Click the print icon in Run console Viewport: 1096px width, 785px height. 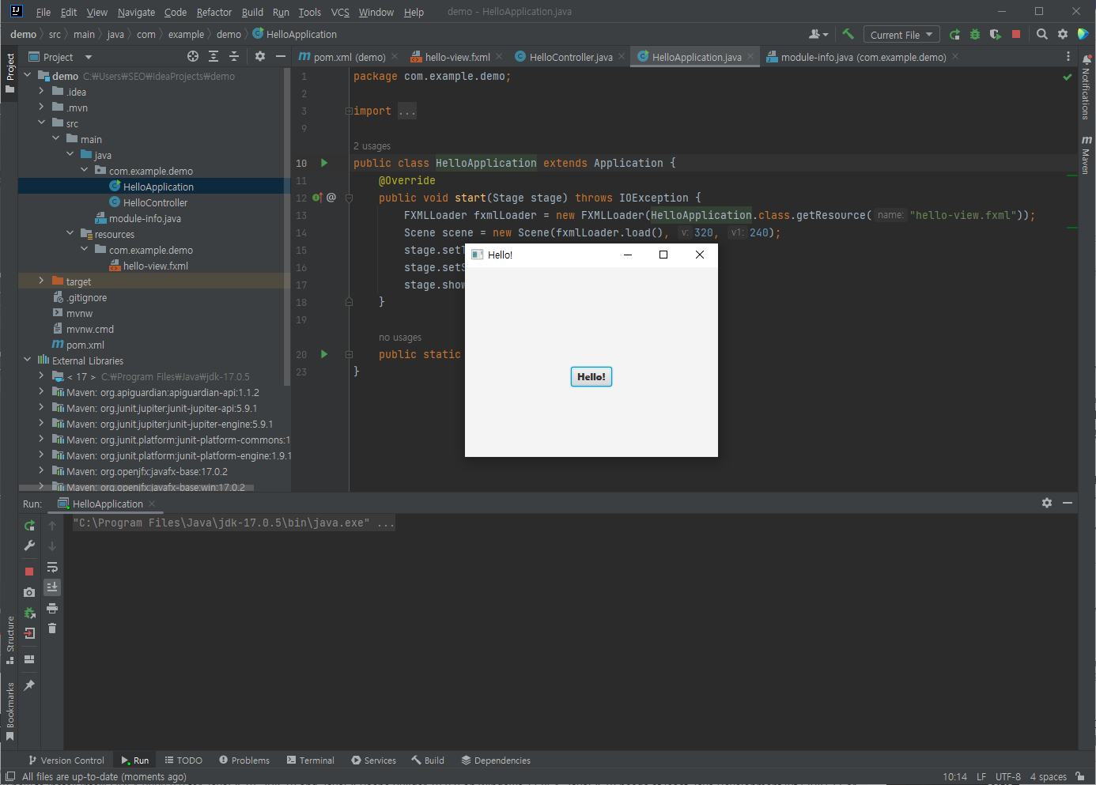tap(52, 608)
